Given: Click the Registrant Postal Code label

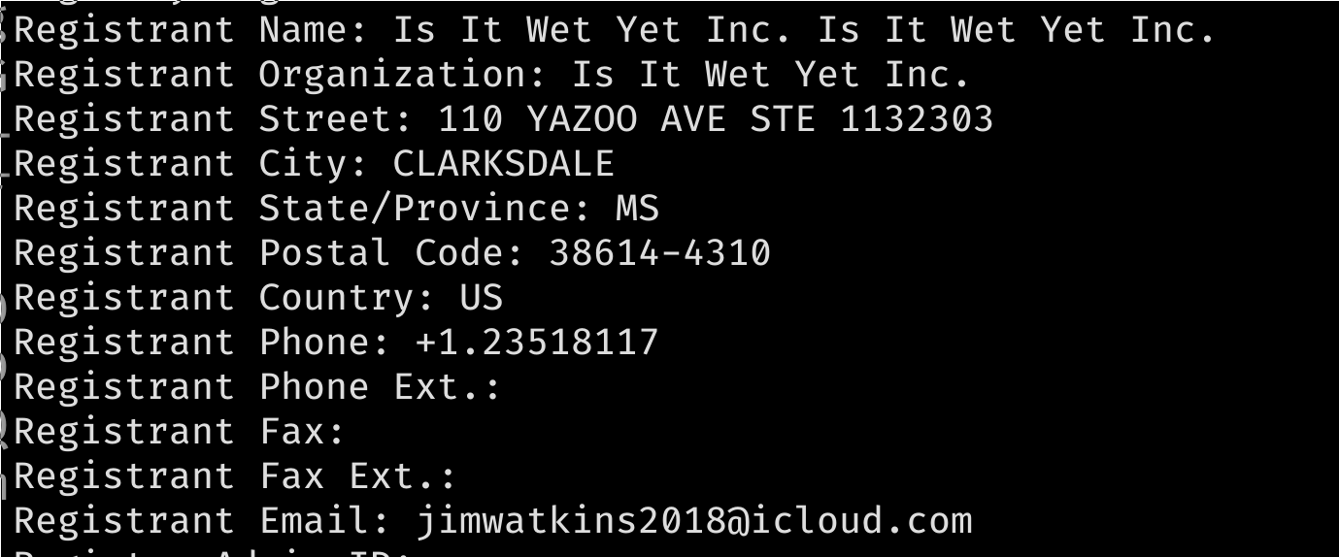Looking at the screenshot, I should pos(270,253).
